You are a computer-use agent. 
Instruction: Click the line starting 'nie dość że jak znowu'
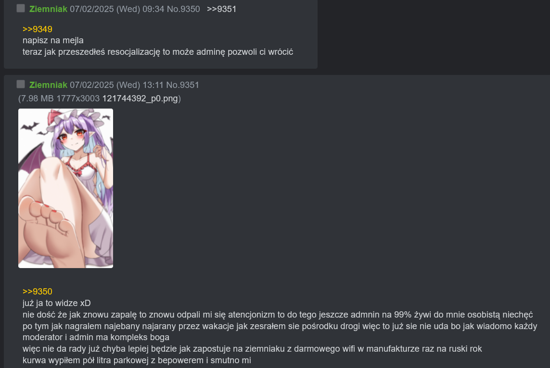278,314
